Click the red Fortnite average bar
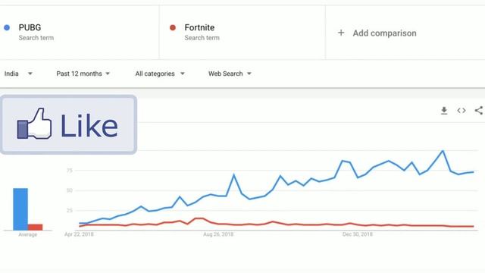 point(36,227)
